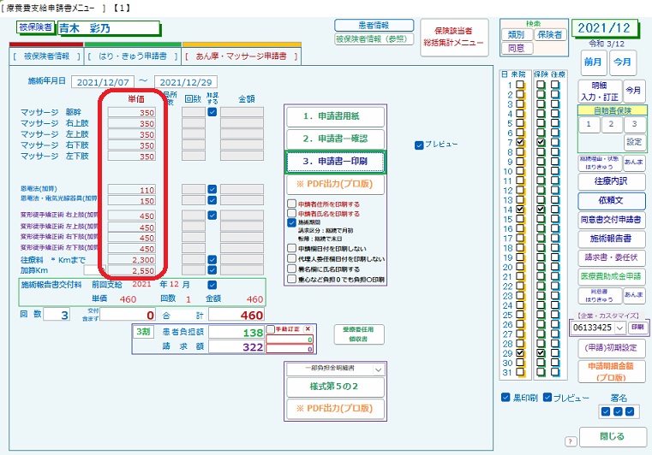Search by 類別
The height and width of the screenshot is (455, 652).
click(516, 35)
